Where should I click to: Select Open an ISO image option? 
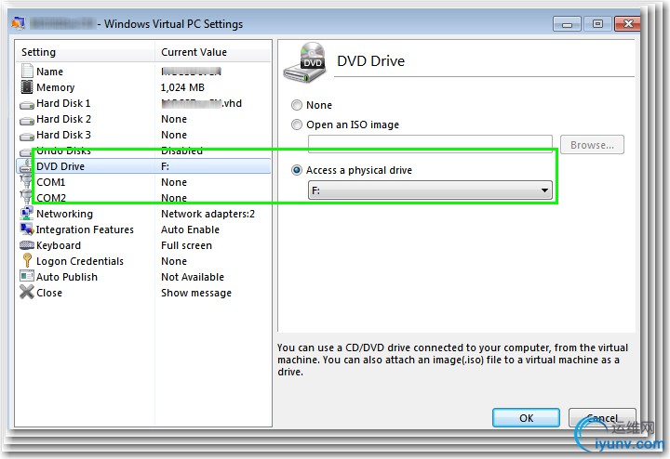297,125
